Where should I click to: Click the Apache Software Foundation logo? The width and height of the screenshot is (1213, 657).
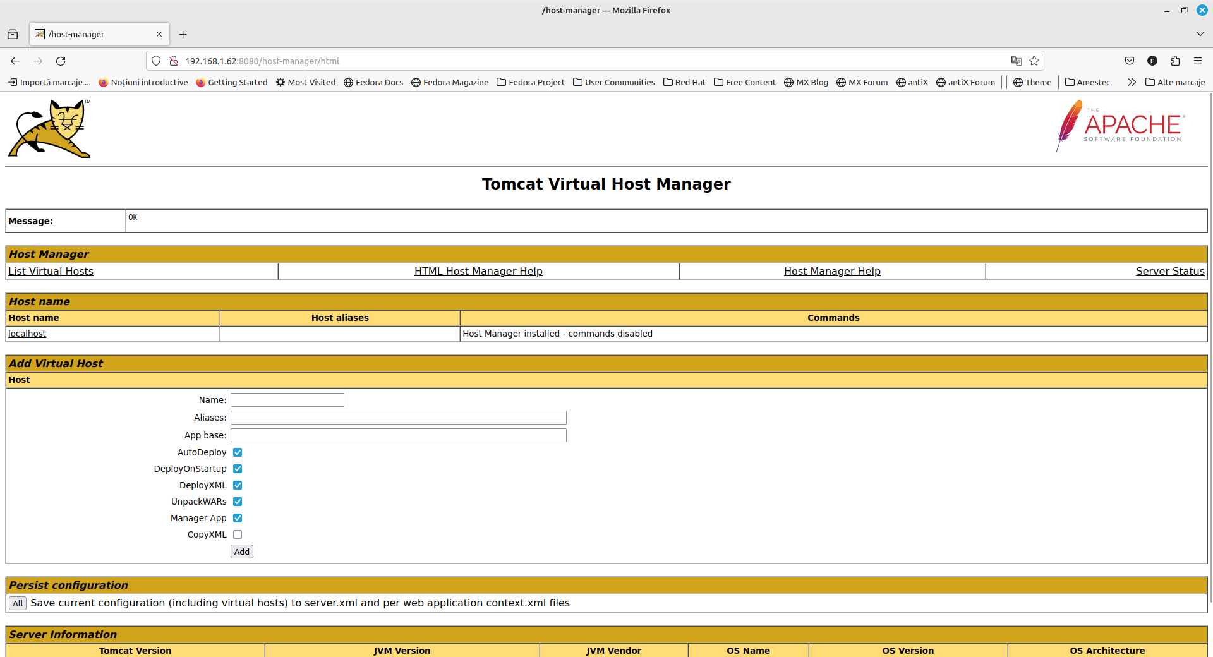tap(1120, 126)
